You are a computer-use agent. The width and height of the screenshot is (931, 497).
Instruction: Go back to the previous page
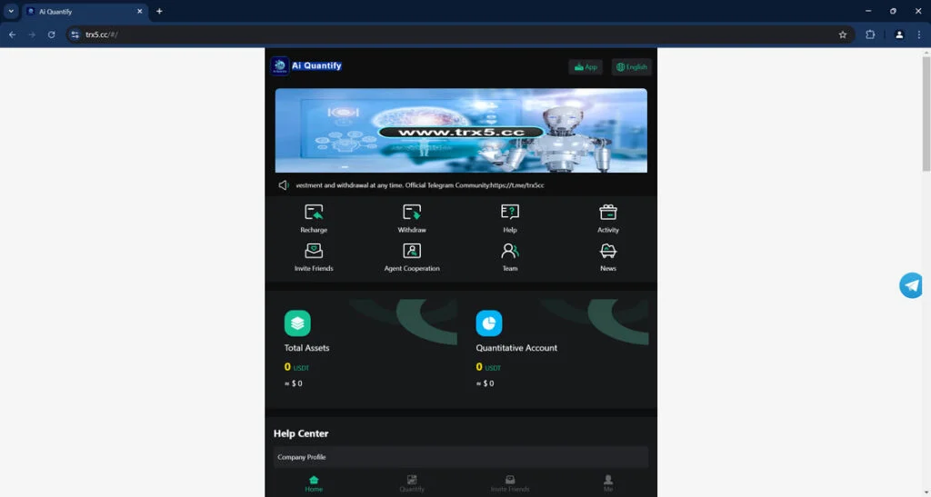coord(13,35)
